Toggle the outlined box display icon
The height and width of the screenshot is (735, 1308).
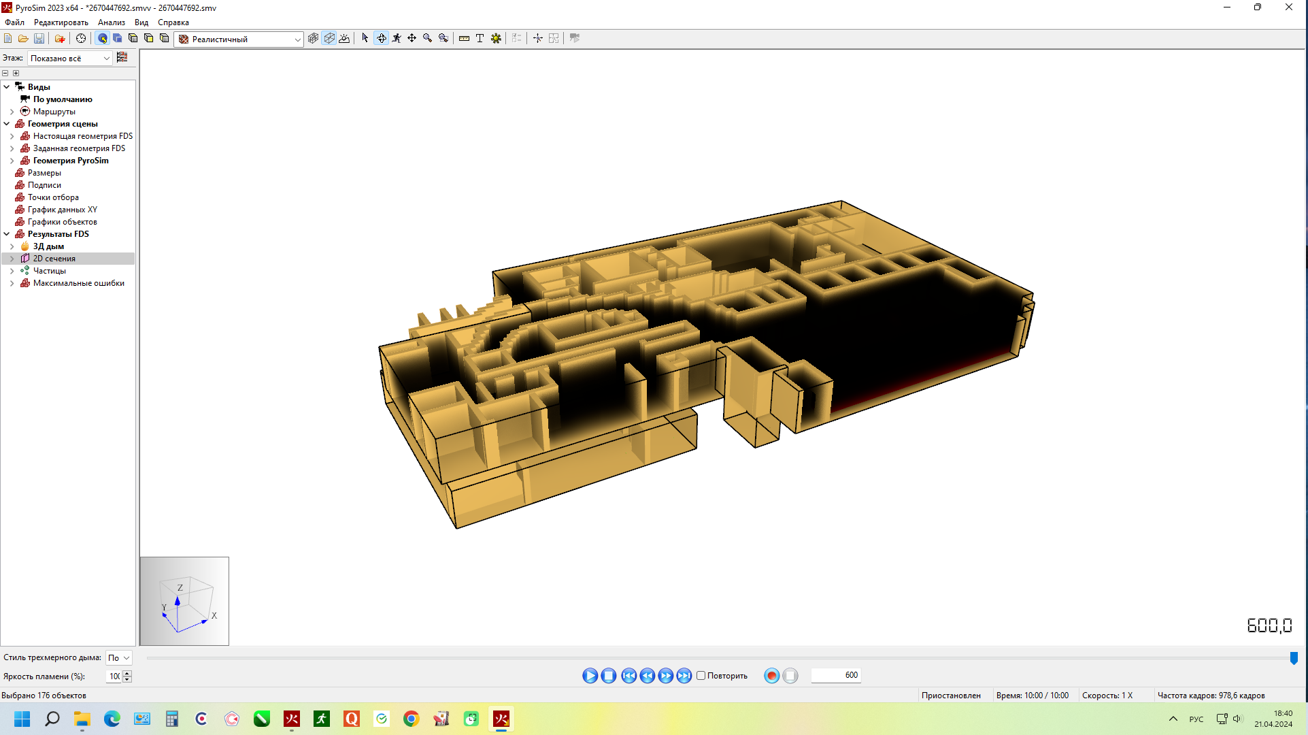coord(329,39)
